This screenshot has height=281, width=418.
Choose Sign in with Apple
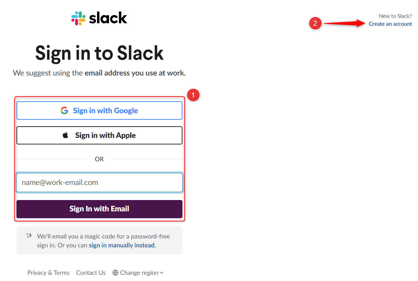[x=99, y=135]
